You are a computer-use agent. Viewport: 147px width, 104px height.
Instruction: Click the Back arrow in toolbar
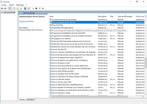tap(2, 9)
